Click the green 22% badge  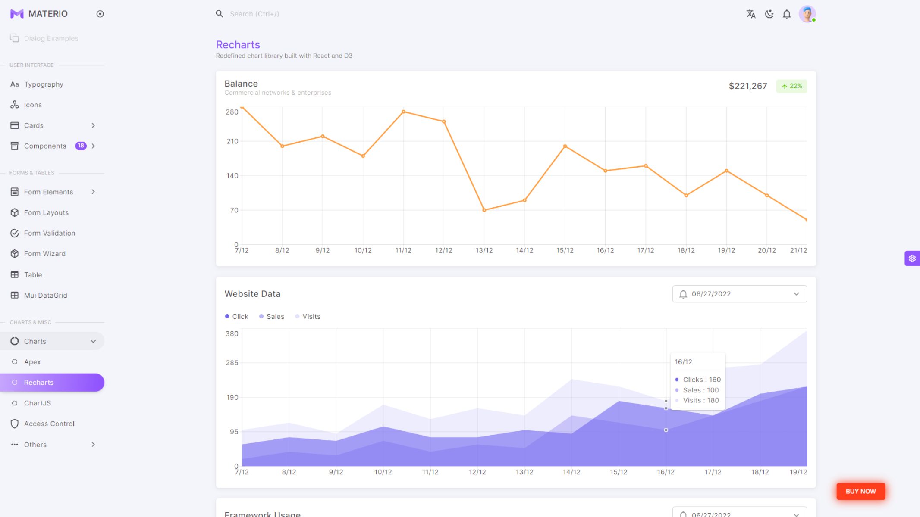[791, 86]
